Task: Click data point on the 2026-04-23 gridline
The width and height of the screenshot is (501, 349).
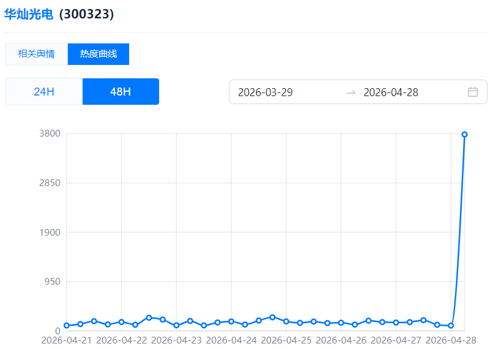Action: (176, 326)
